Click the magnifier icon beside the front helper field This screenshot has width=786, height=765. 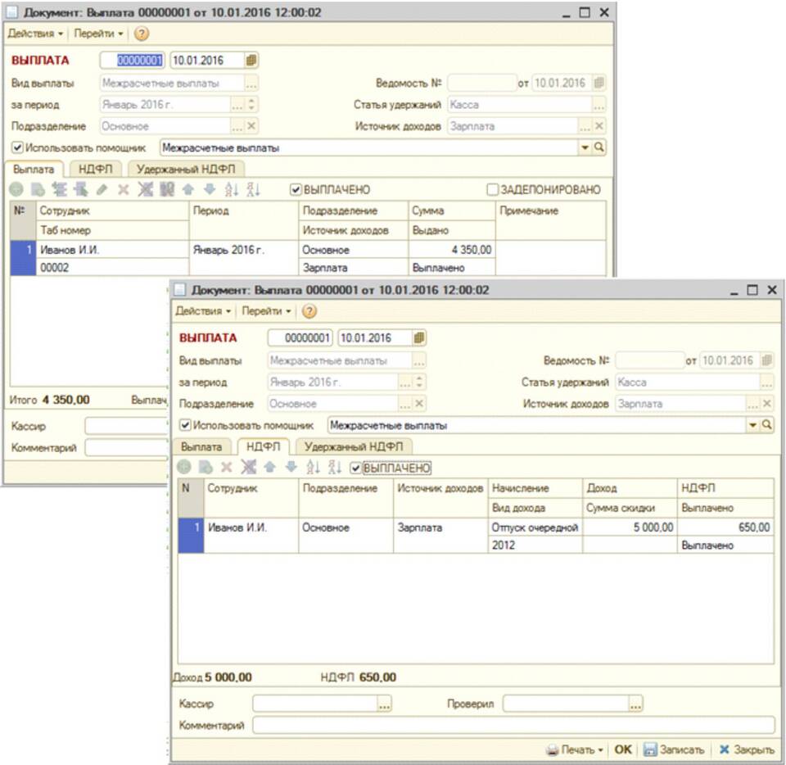[x=767, y=425]
